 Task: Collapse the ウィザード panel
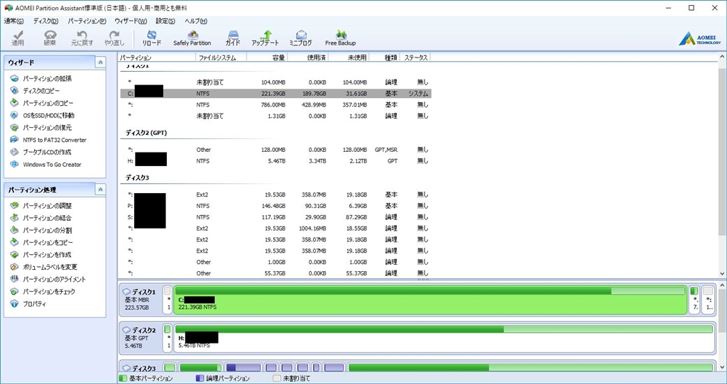coord(100,62)
